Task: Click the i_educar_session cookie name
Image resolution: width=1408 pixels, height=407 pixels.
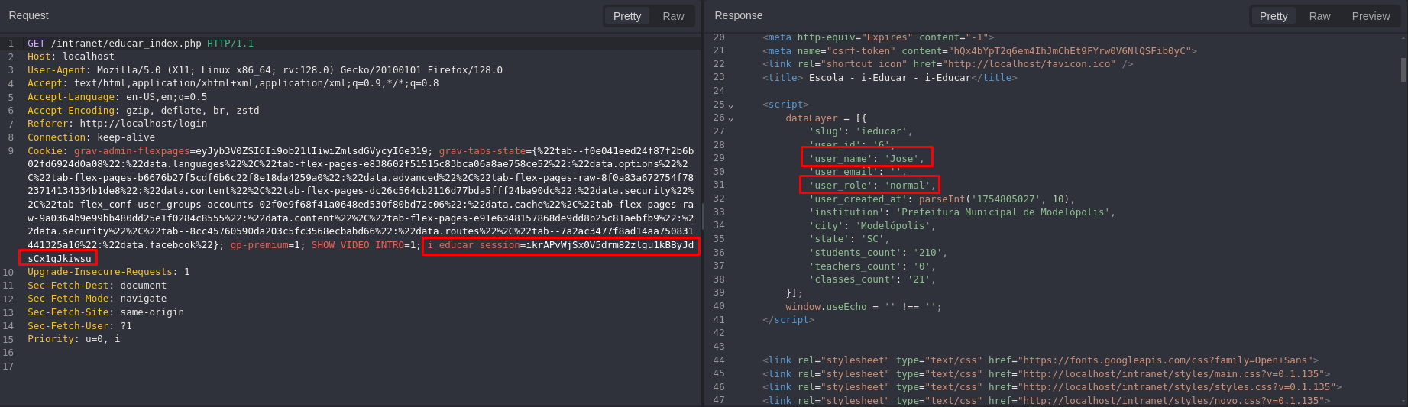Action: [474, 245]
